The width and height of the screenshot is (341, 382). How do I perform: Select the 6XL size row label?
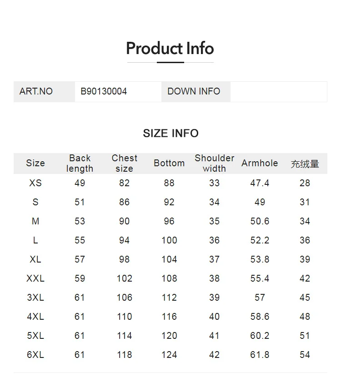point(35,355)
